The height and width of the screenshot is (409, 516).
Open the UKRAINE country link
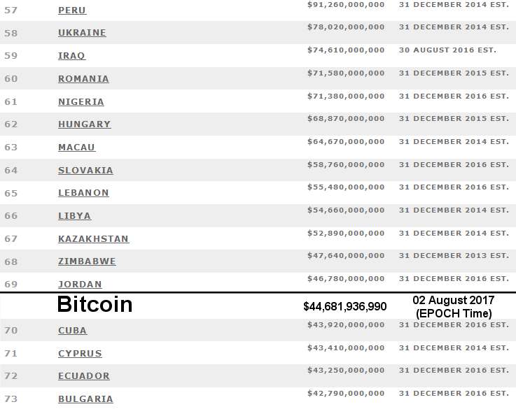82,33
